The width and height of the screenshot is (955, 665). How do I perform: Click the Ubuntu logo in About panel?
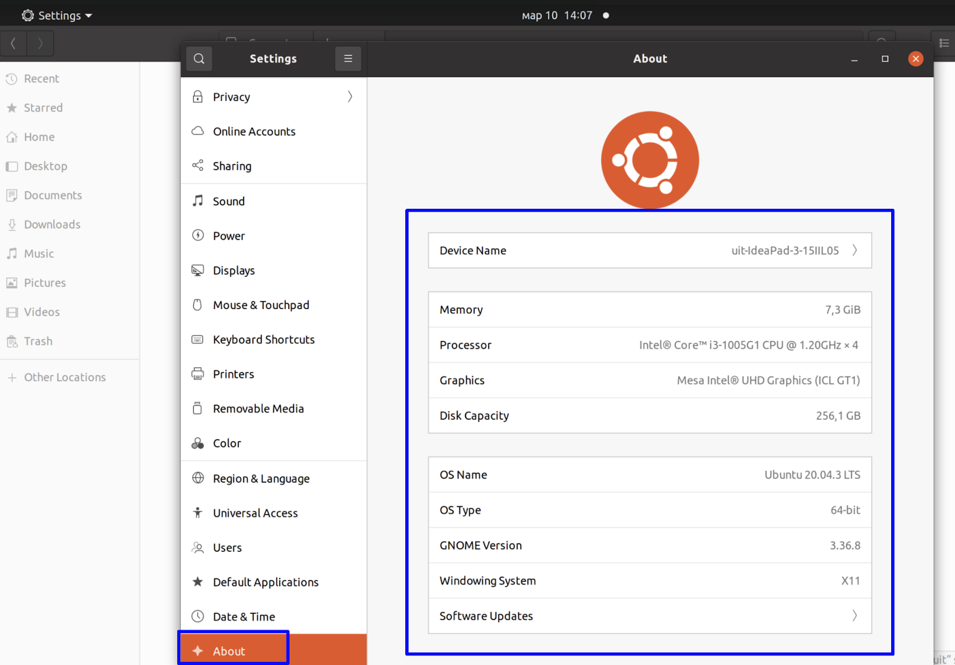650,160
